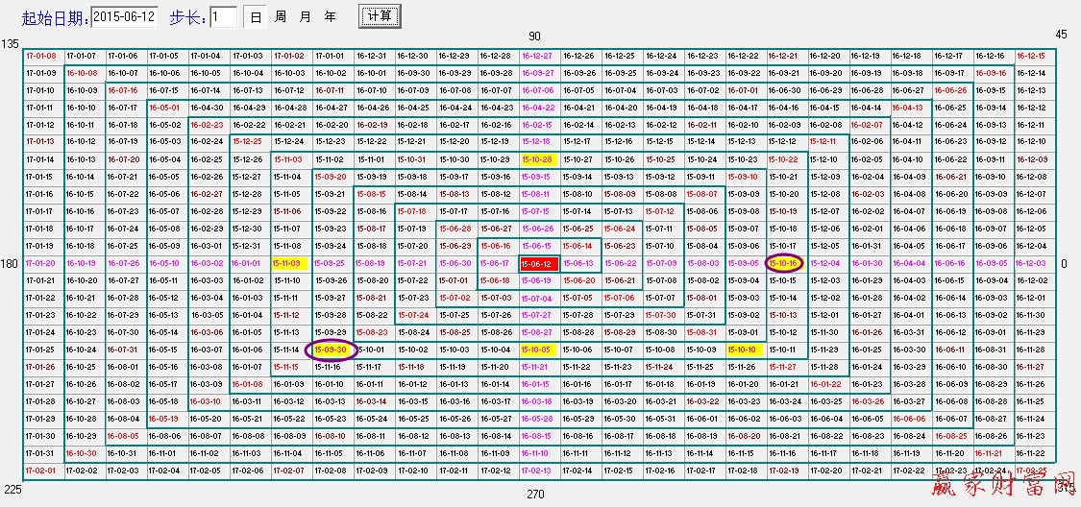Set step unit to 年 (year)

(330, 17)
